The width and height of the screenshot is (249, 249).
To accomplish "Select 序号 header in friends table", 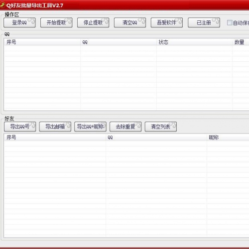I will click(55, 137).
